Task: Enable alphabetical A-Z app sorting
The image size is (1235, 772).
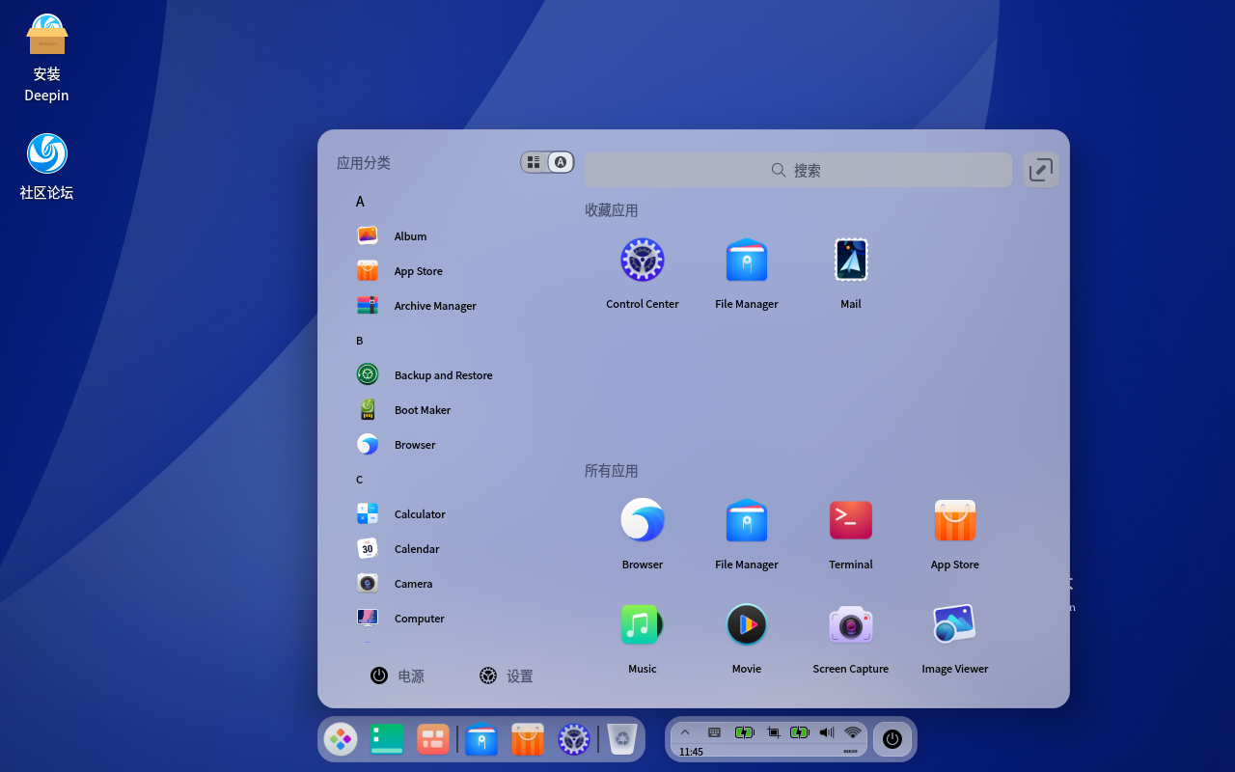Action: [x=560, y=162]
